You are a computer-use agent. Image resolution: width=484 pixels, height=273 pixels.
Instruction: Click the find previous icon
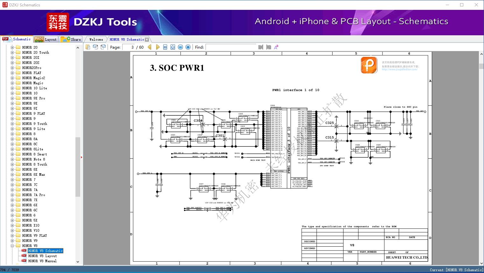pyautogui.click(x=261, y=47)
